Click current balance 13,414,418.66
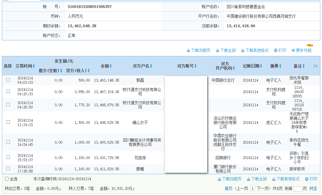Screen dimensions: 322x195 pyautogui.click(x=241, y=26)
